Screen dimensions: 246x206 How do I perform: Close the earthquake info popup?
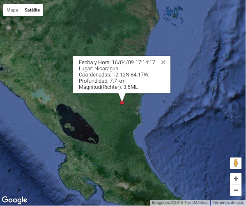pos(163,62)
